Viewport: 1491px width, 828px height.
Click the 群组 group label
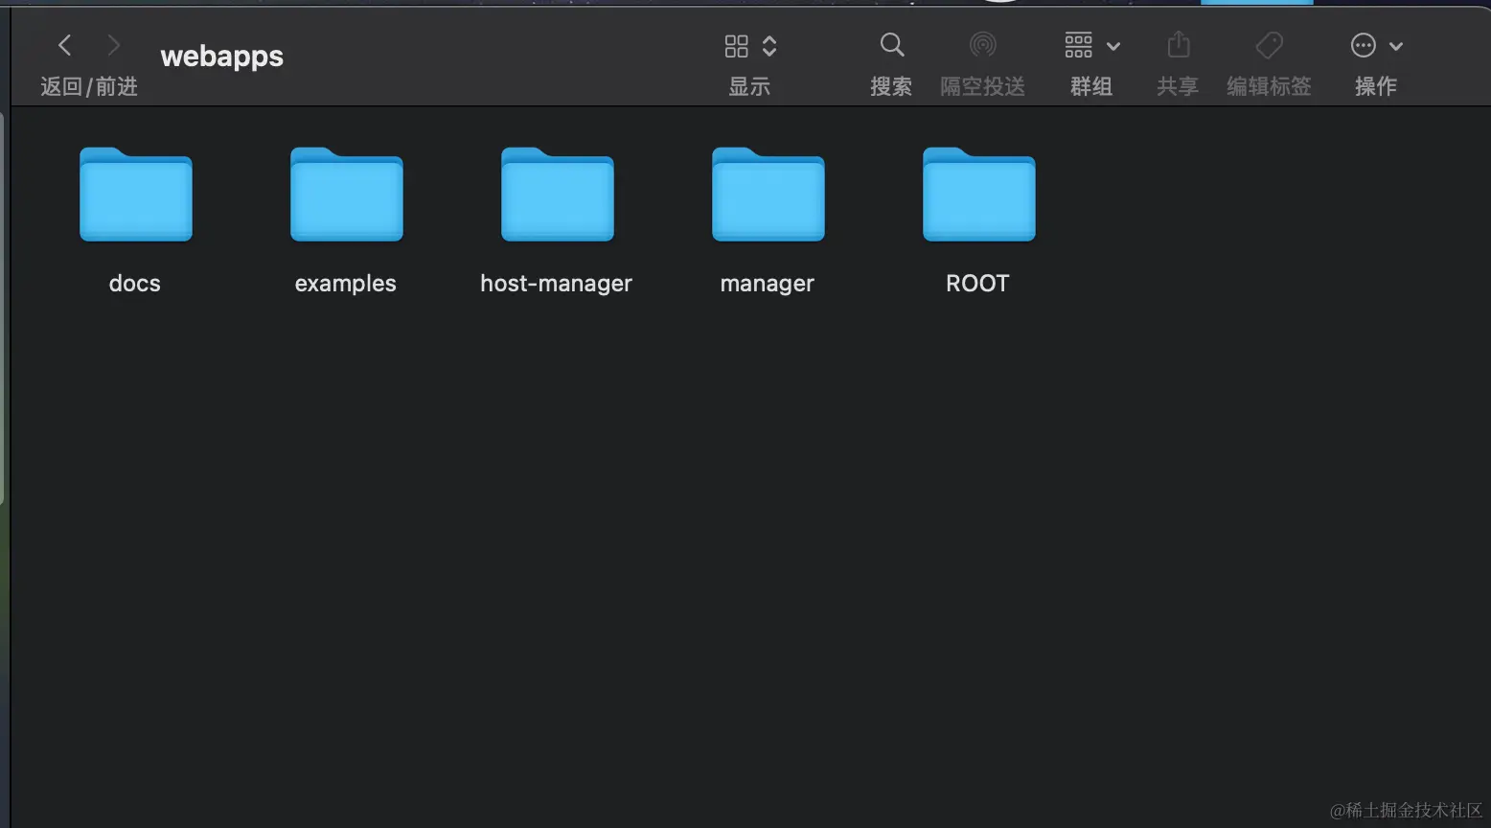pos(1091,86)
